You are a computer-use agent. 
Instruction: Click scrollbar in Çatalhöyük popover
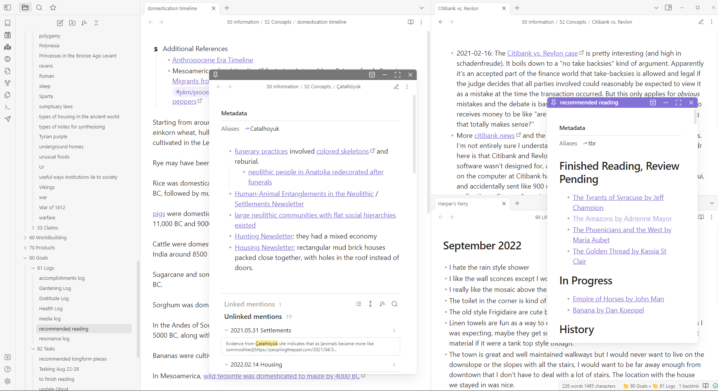(x=414, y=134)
